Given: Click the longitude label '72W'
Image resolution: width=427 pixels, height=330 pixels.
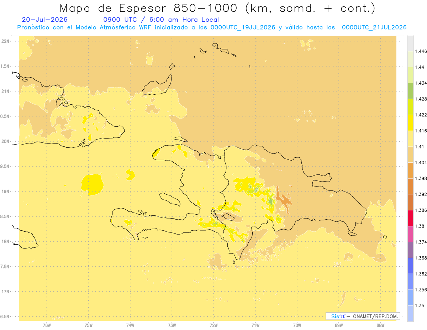Looking at the screenshot, I should [213, 325].
